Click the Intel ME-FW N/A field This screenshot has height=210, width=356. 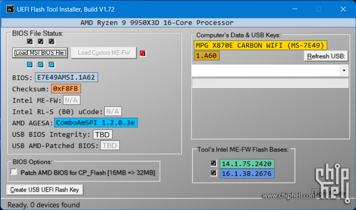(x=72, y=100)
